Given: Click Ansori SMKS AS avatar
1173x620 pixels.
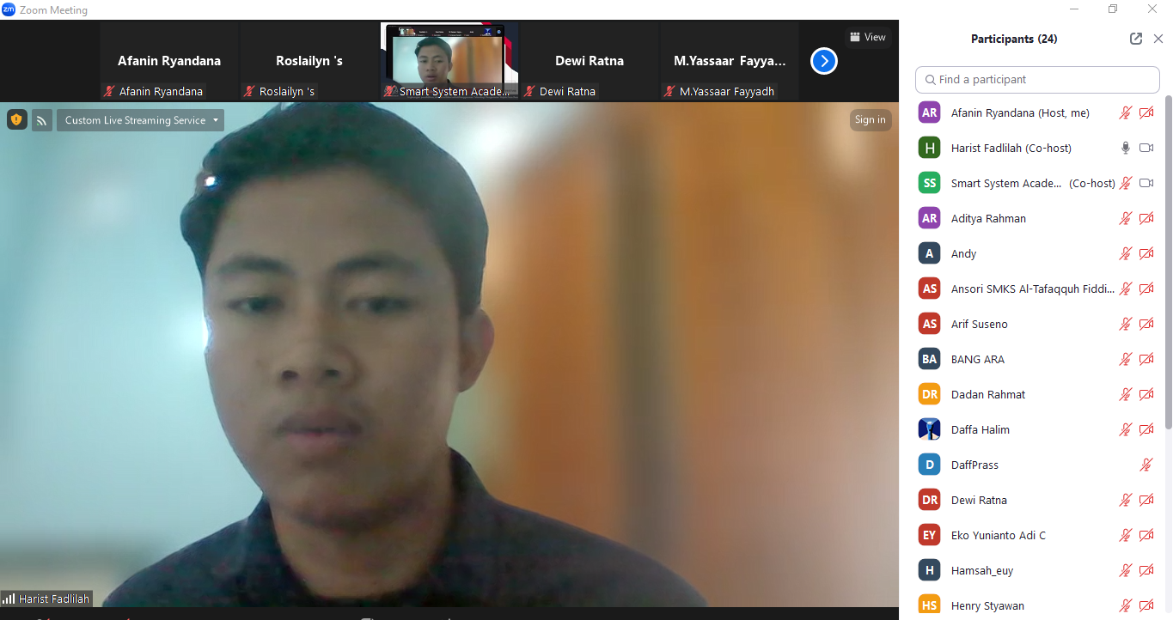Looking at the screenshot, I should (x=929, y=289).
